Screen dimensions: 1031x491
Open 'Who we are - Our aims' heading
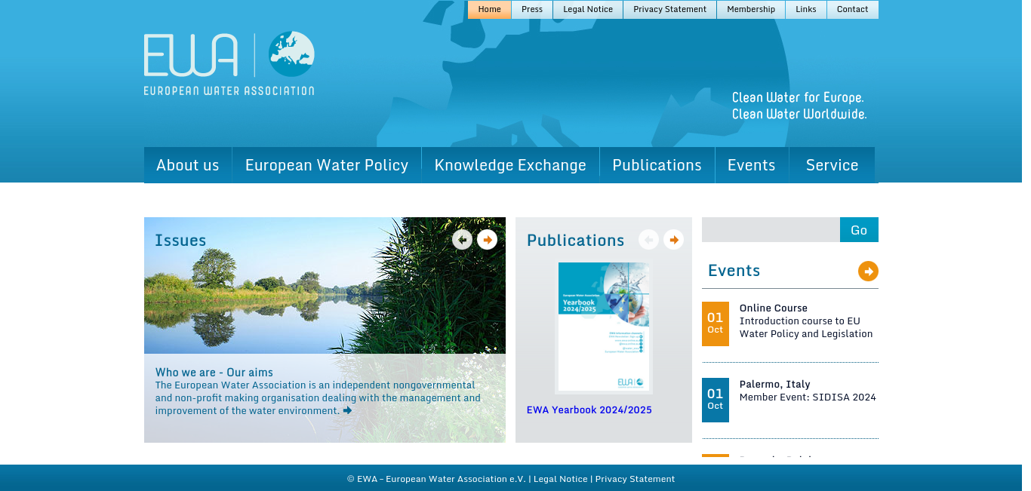point(214,373)
